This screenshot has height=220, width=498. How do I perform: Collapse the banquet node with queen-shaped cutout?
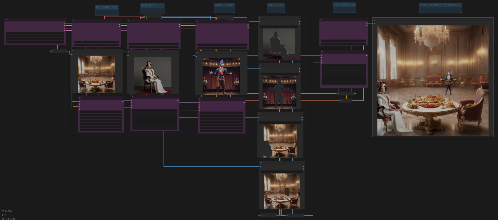259,114
